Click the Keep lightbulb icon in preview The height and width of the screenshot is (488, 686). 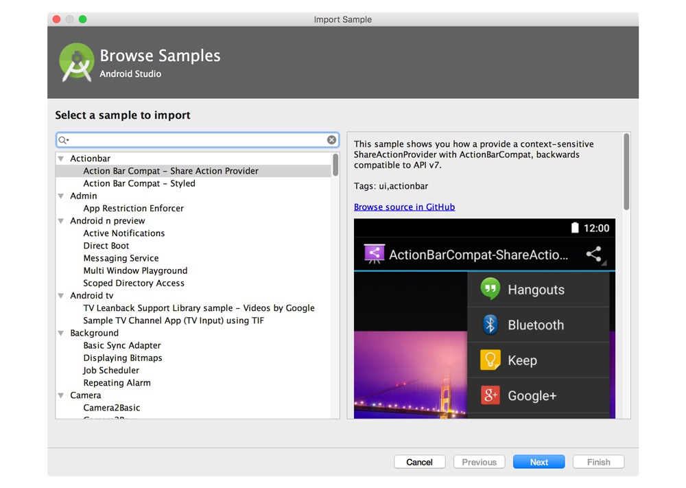[x=490, y=360]
